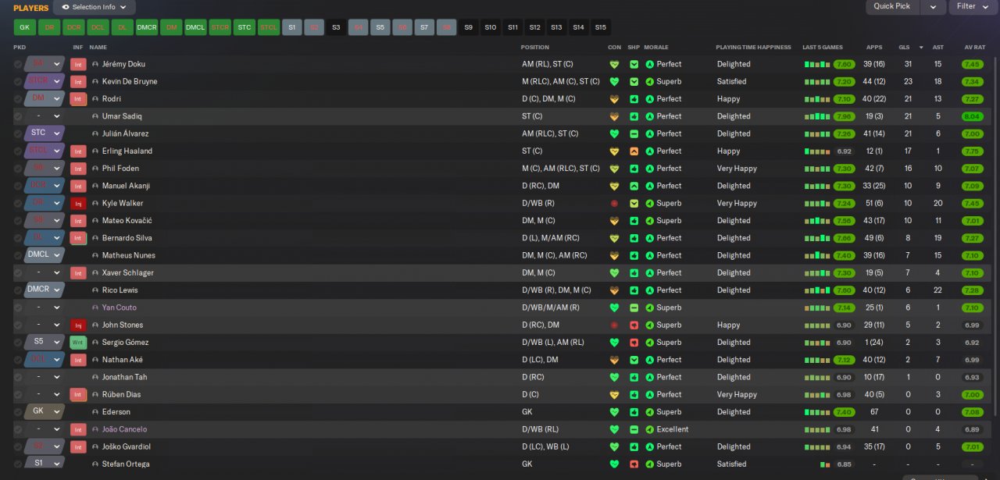This screenshot has height=480, width=1000.
Task: Open Matheus Nunes' DMCL position dropdown
Action: point(44,255)
